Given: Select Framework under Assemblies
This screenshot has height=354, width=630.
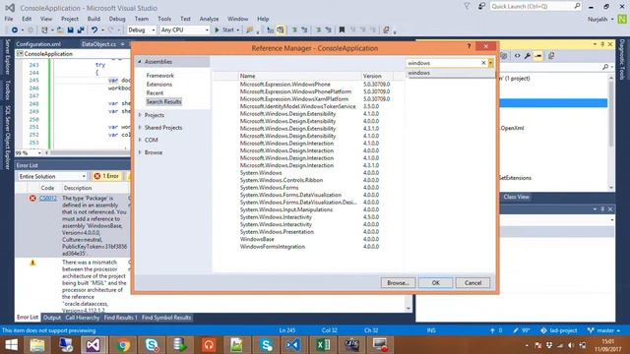Looking at the screenshot, I should tap(159, 76).
